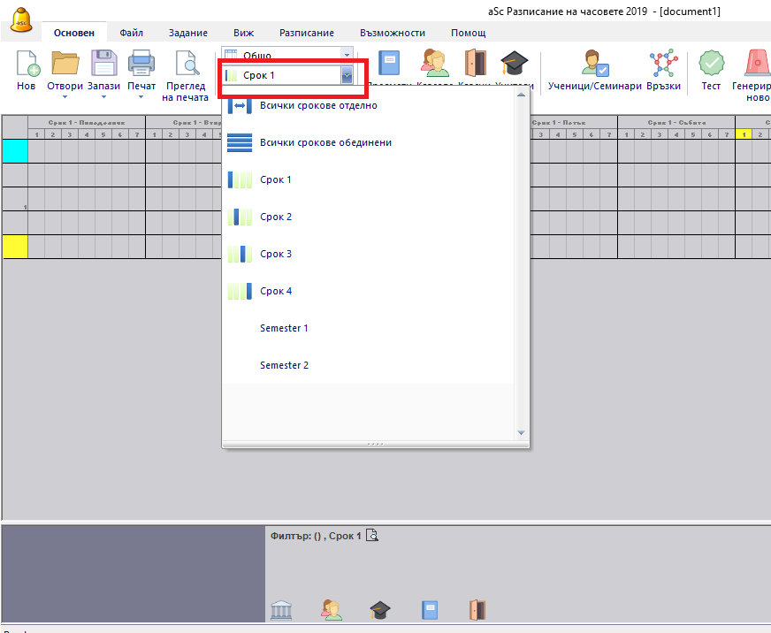Viewport: 771px width, 633px height.
Task: Run the Тест check icon
Action: 711,65
